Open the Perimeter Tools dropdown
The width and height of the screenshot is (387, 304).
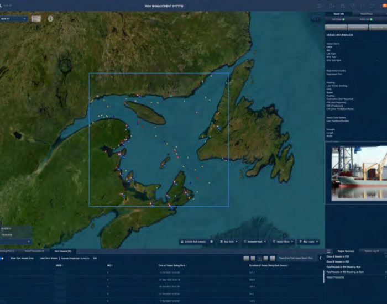[x=256, y=242]
